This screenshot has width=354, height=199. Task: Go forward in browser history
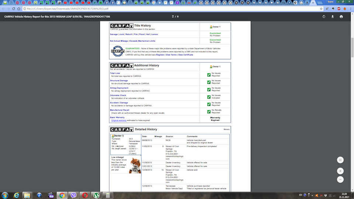(8, 8)
